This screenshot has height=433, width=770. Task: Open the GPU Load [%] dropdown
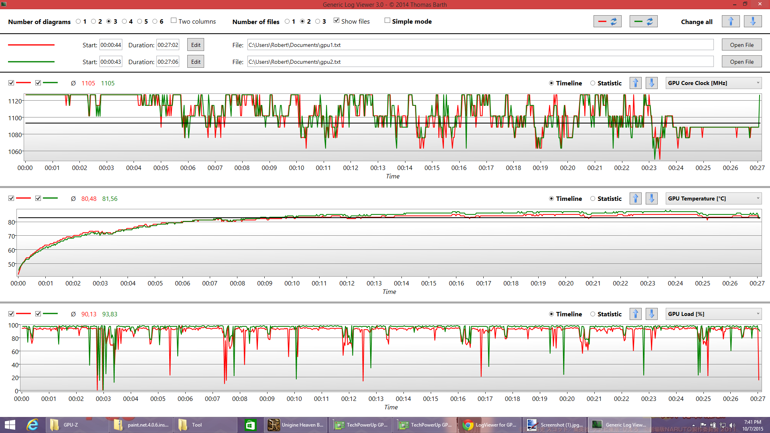[713, 314]
